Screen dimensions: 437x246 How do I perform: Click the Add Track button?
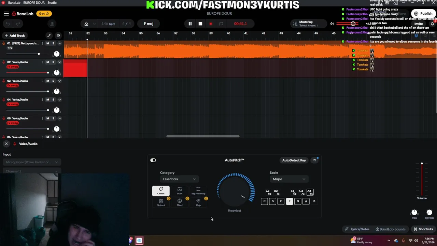pyautogui.click(x=15, y=36)
